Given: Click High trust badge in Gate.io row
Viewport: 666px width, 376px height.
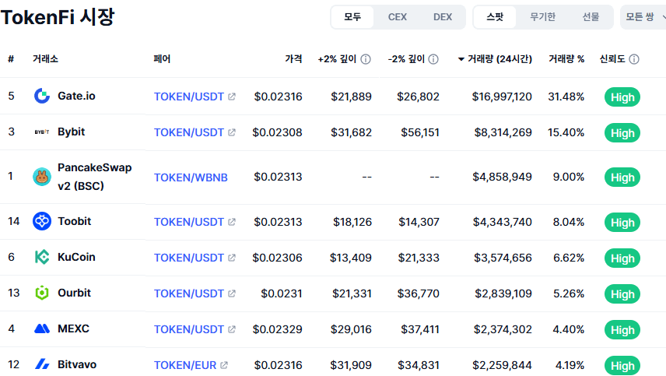Looking at the screenshot, I should coord(622,97).
